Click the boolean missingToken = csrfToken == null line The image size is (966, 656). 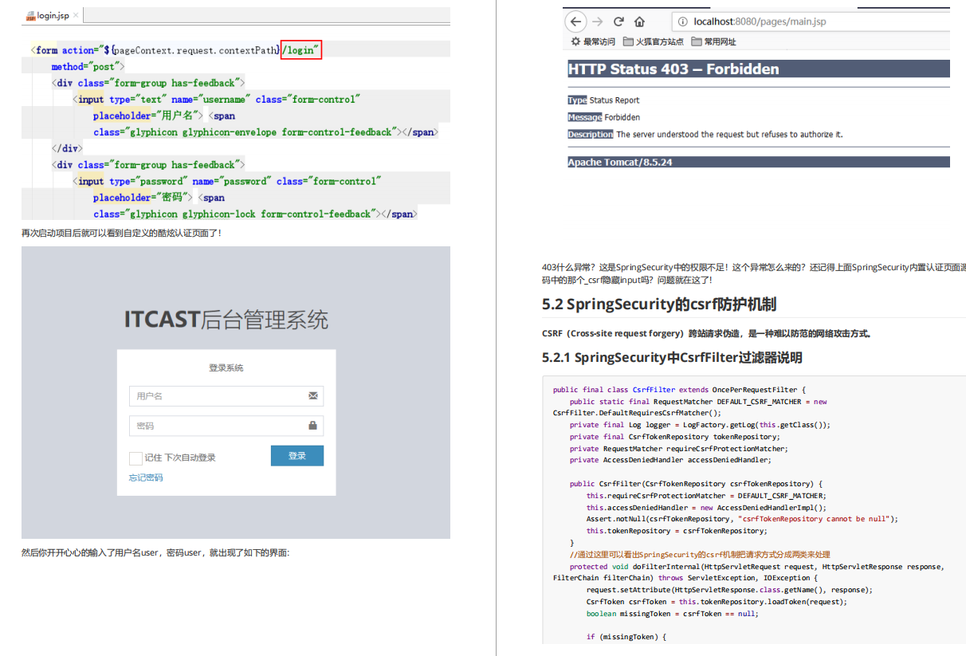(673, 614)
